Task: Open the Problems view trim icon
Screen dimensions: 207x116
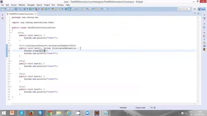Action: tap(204, 36)
